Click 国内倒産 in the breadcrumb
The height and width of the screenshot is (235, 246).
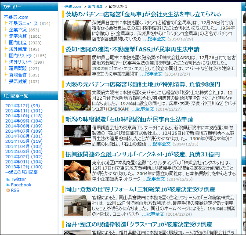coord(95,7)
